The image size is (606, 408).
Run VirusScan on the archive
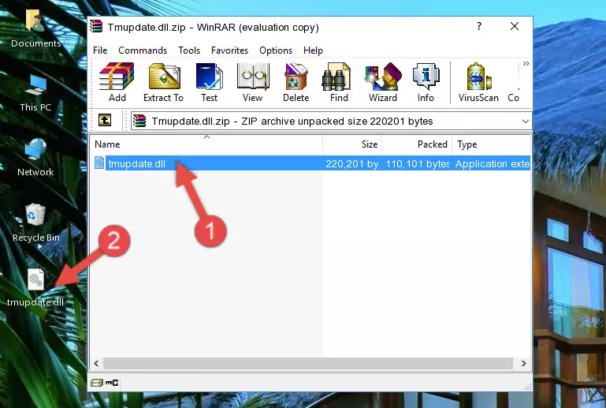click(x=478, y=82)
